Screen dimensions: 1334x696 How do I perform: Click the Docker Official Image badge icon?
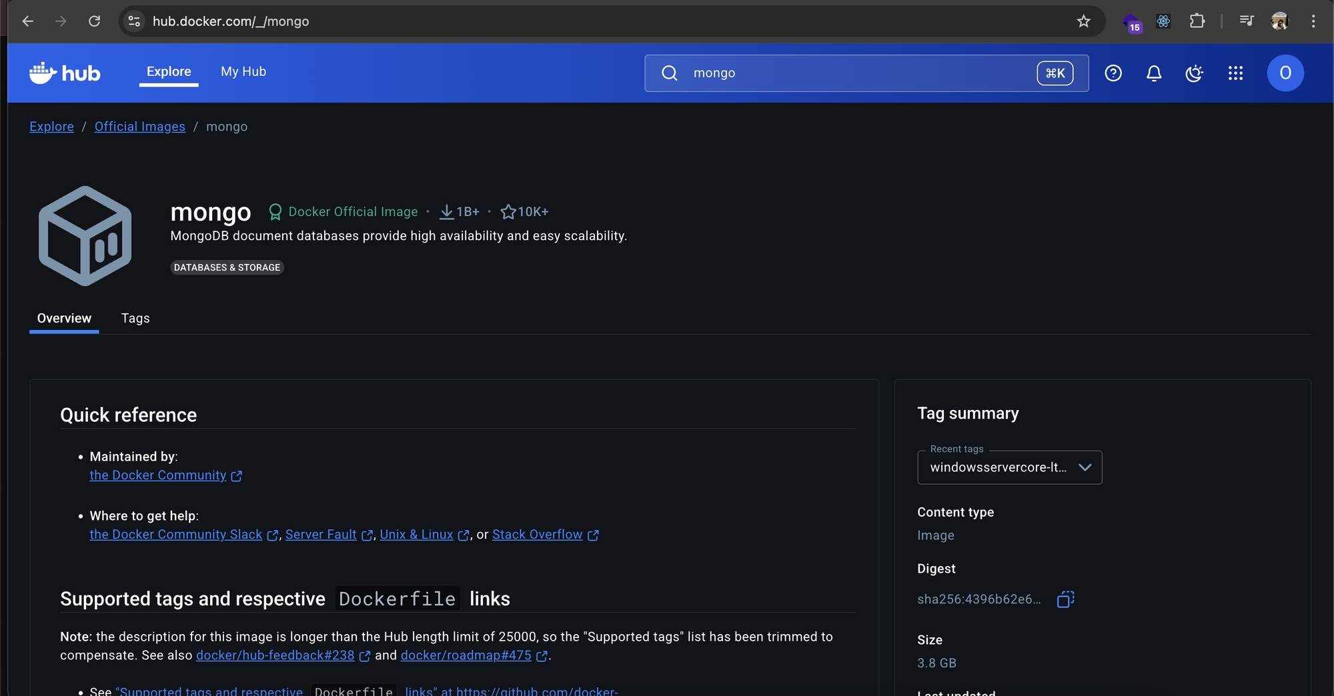click(x=275, y=211)
